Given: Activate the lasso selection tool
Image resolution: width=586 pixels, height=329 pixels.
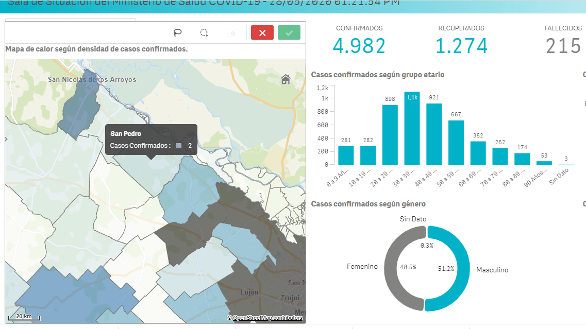Looking at the screenshot, I should click(178, 33).
